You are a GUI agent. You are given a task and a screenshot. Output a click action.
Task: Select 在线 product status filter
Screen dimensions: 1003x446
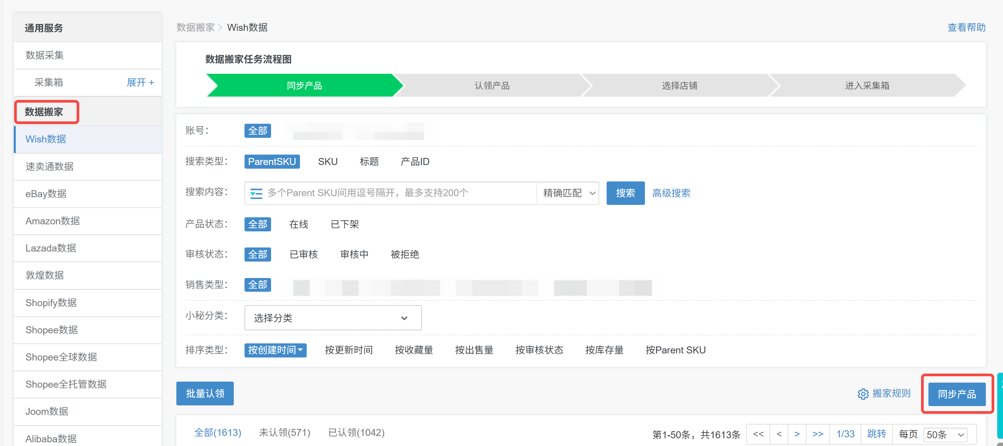point(298,224)
